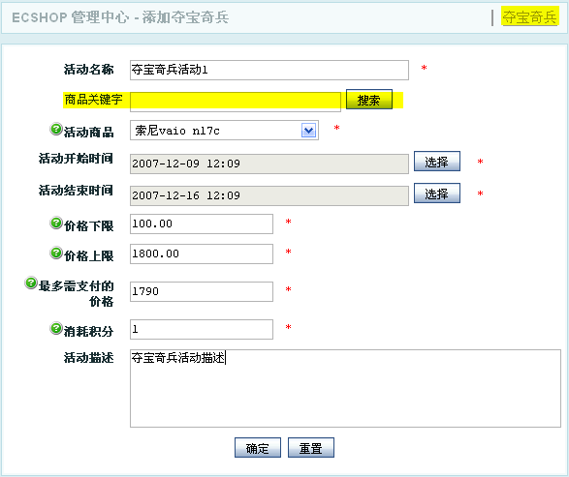Focus the 商品关键字 search field
569x477 pixels.
click(x=236, y=102)
